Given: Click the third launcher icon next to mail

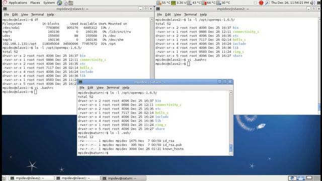Looking at the screenshot, I should click(70, 3).
